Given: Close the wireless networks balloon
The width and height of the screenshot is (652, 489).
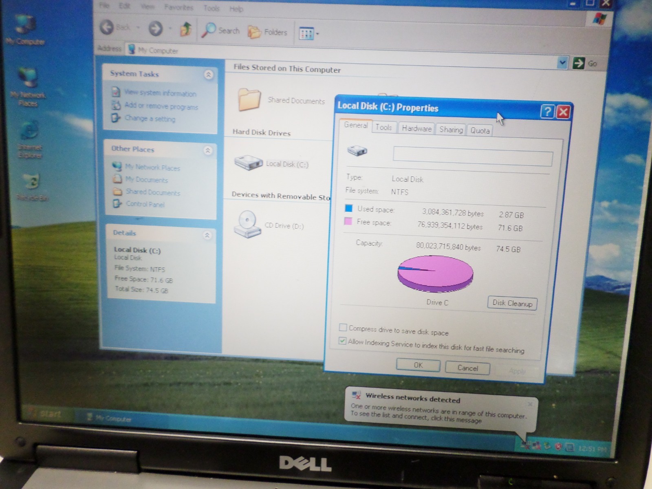Looking at the screenshot, I should [530, 404].
